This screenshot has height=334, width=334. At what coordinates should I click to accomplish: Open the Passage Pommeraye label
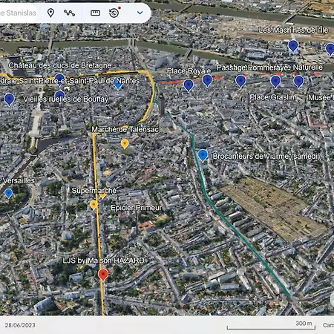(252, 68)
